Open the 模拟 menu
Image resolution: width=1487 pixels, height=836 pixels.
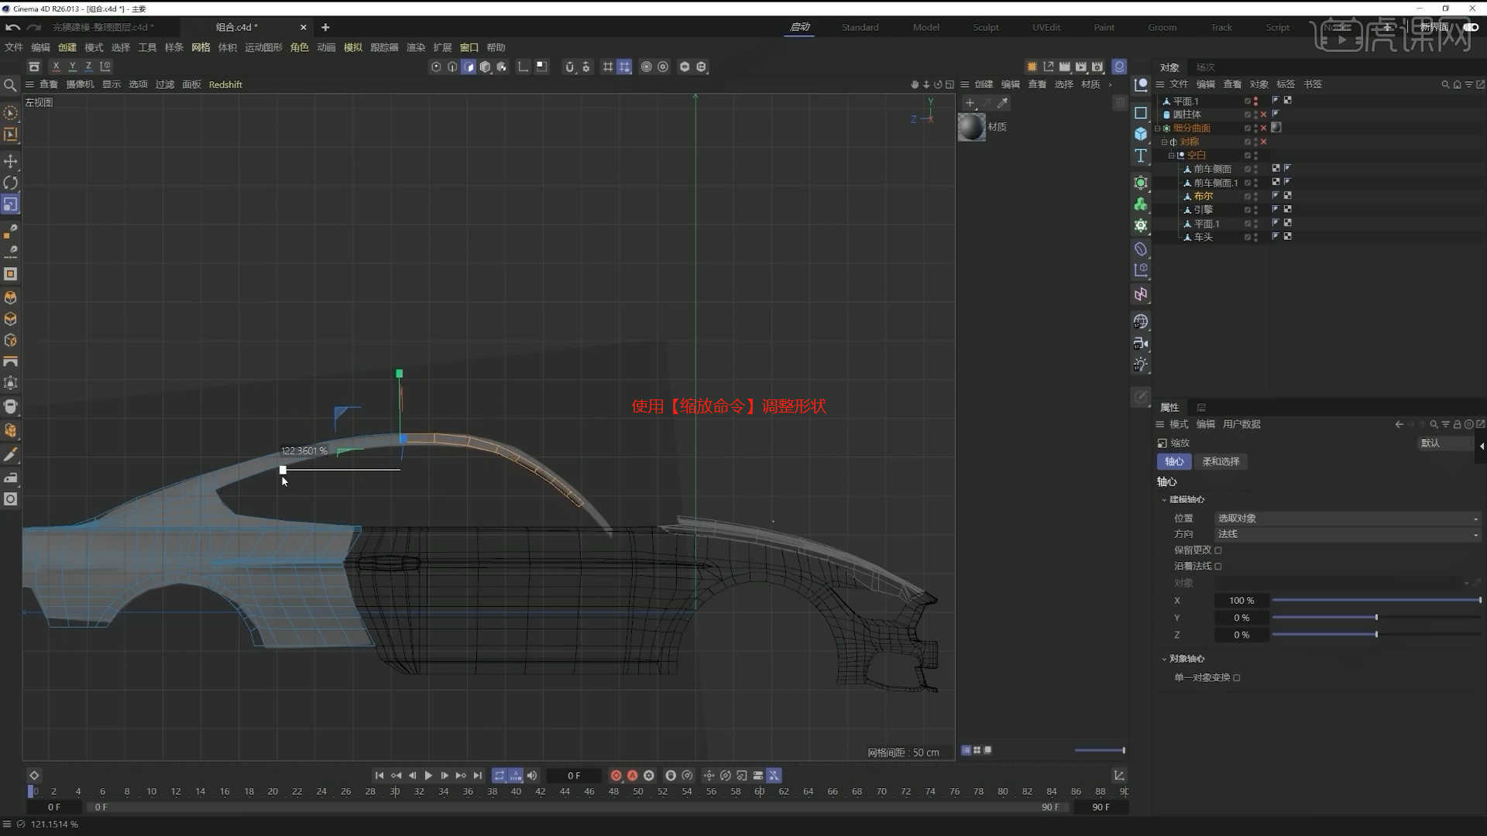click(352, 47)
